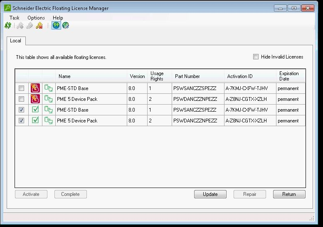Click the globe with pencil toolbar icon
This screenshot has width=323, height=227.
[66, 25]
